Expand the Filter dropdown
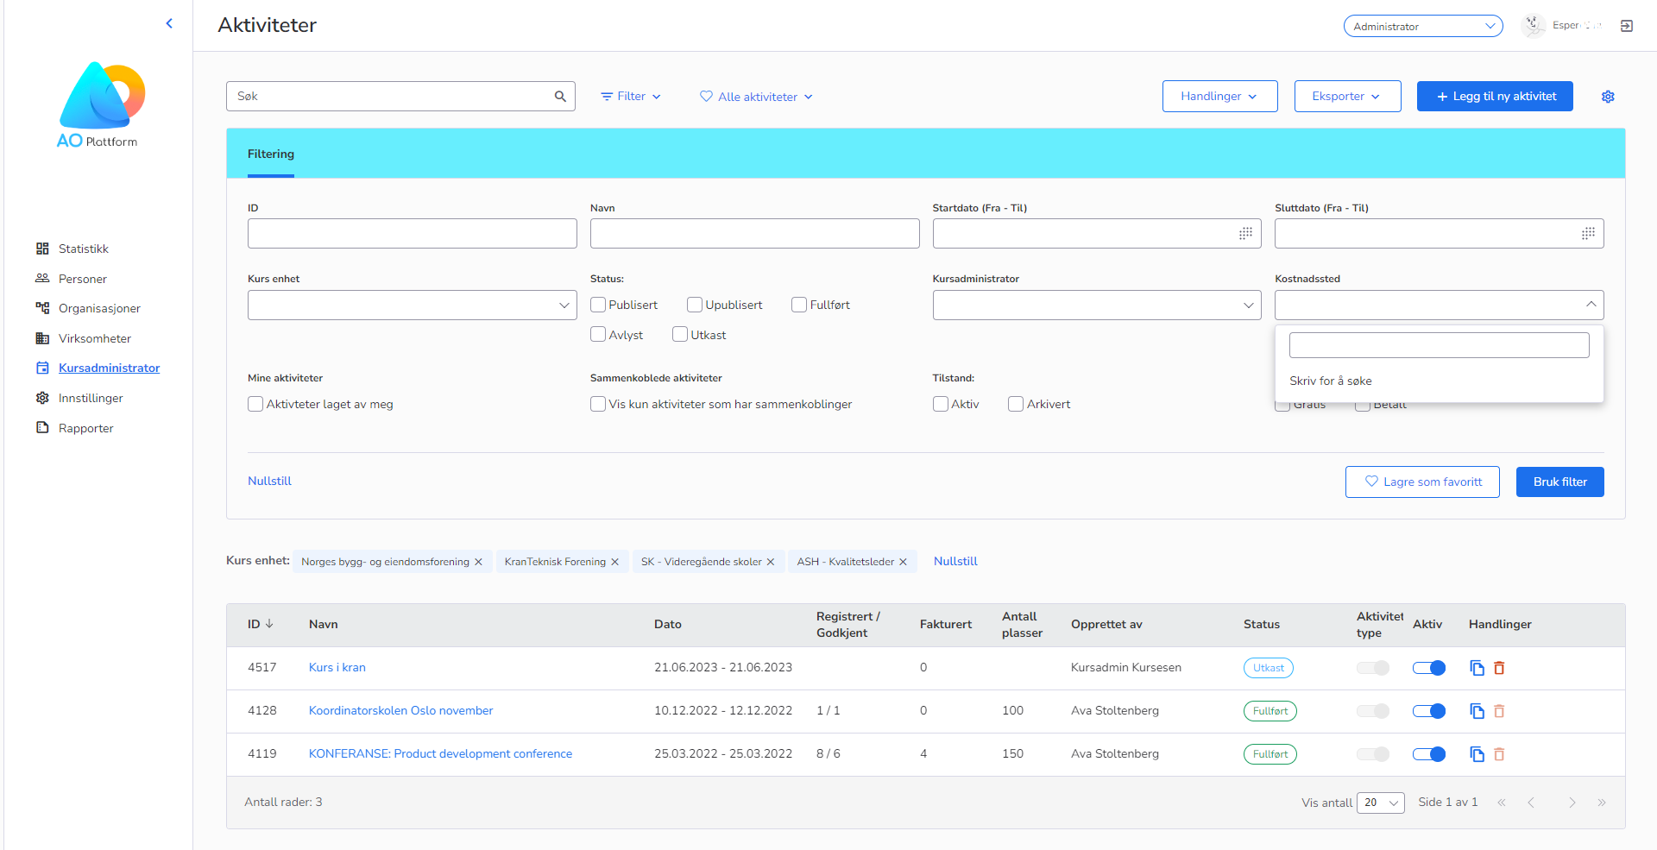The image size is (1657, 850). pos(631,97)
